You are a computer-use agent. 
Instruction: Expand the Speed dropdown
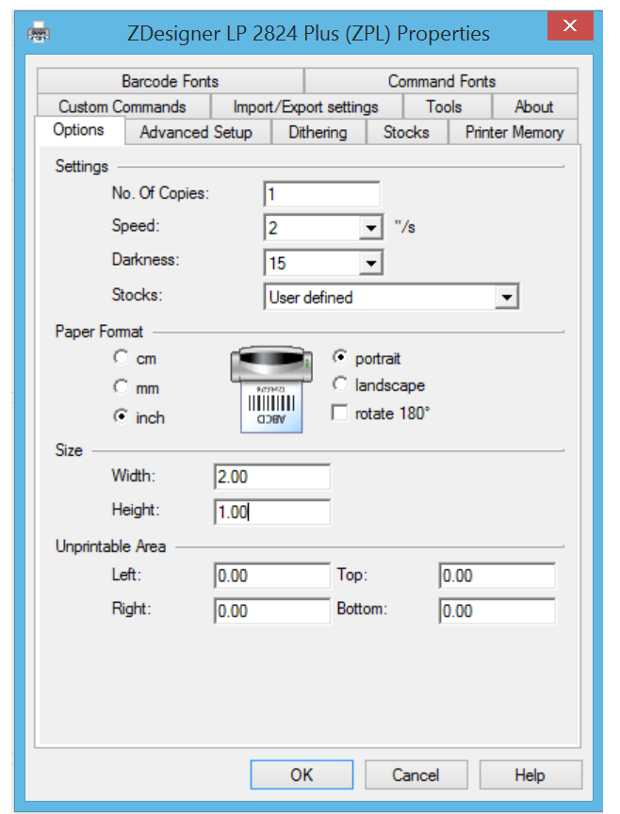tap(370, 228)
